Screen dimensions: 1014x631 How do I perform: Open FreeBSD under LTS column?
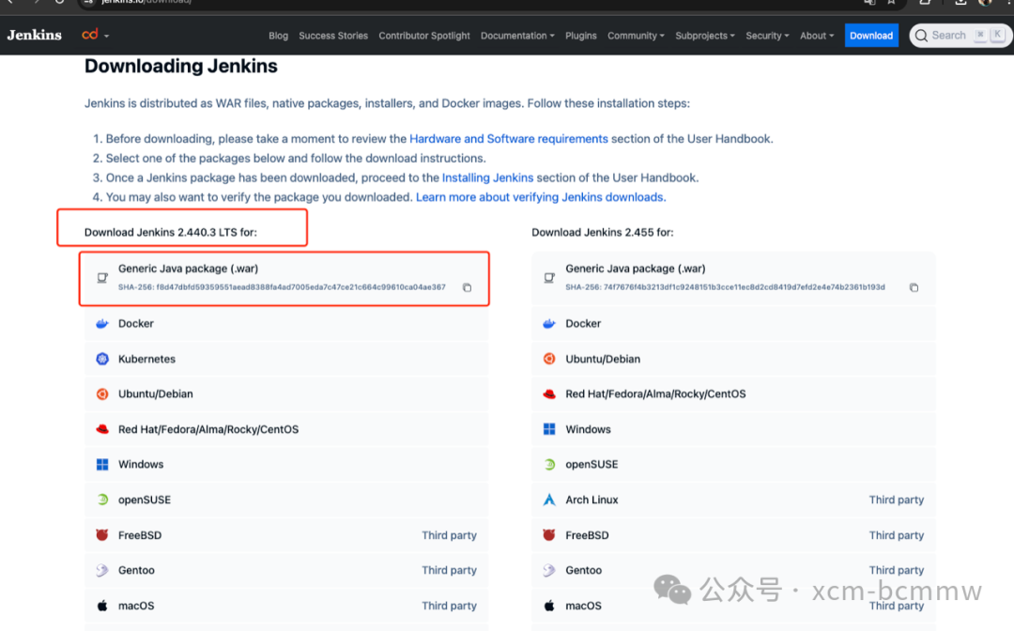pyautogui.click(x=285, y=535)
